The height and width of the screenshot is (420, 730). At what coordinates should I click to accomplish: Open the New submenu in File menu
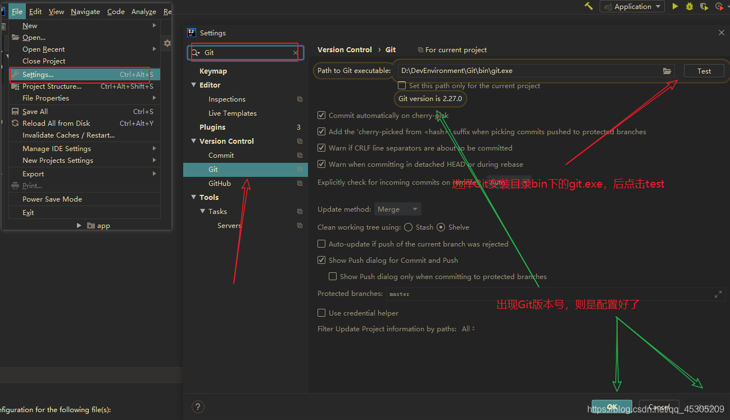84,25
